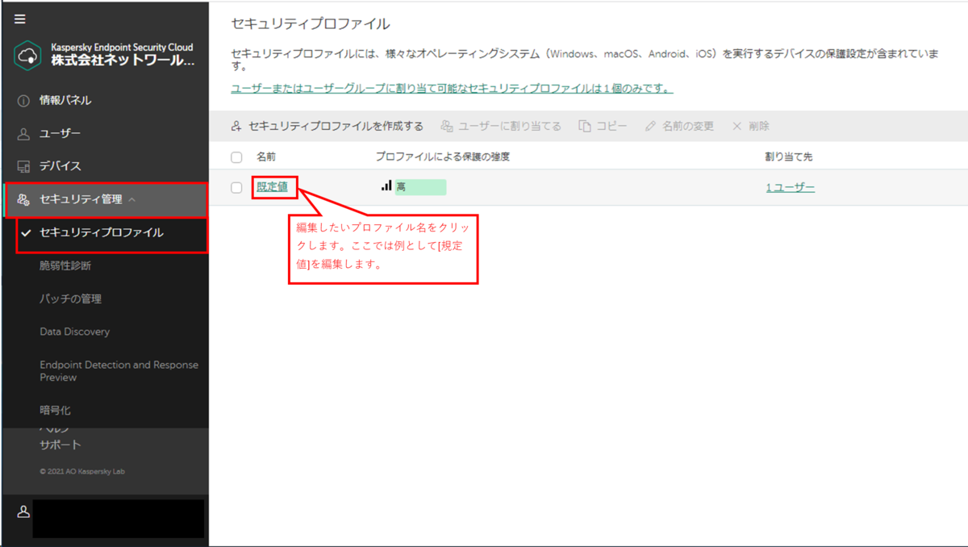This screenshot has height=547, width=968.
Task: Click the Kaspersky Endpoint Security Cloud logo
Action: 27,55
